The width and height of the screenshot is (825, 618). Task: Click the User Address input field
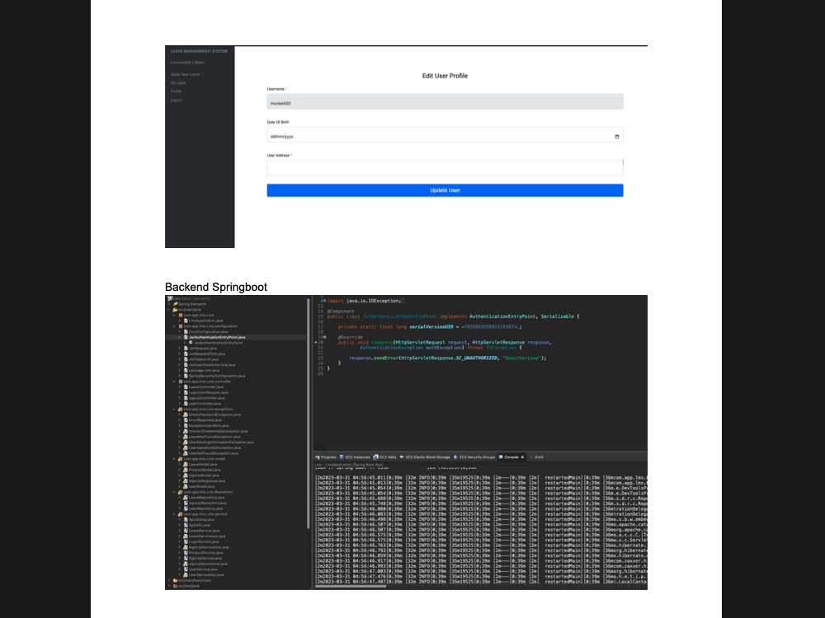click(445, 166)
